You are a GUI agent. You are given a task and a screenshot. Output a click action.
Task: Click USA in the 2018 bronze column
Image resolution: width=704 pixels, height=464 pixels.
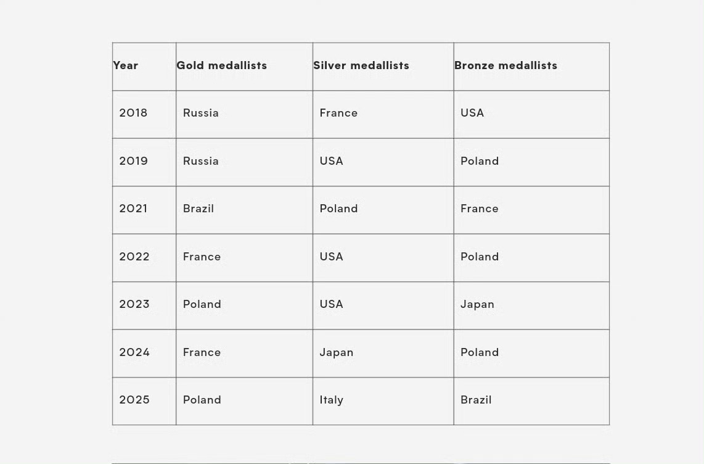tap(472, 113)
